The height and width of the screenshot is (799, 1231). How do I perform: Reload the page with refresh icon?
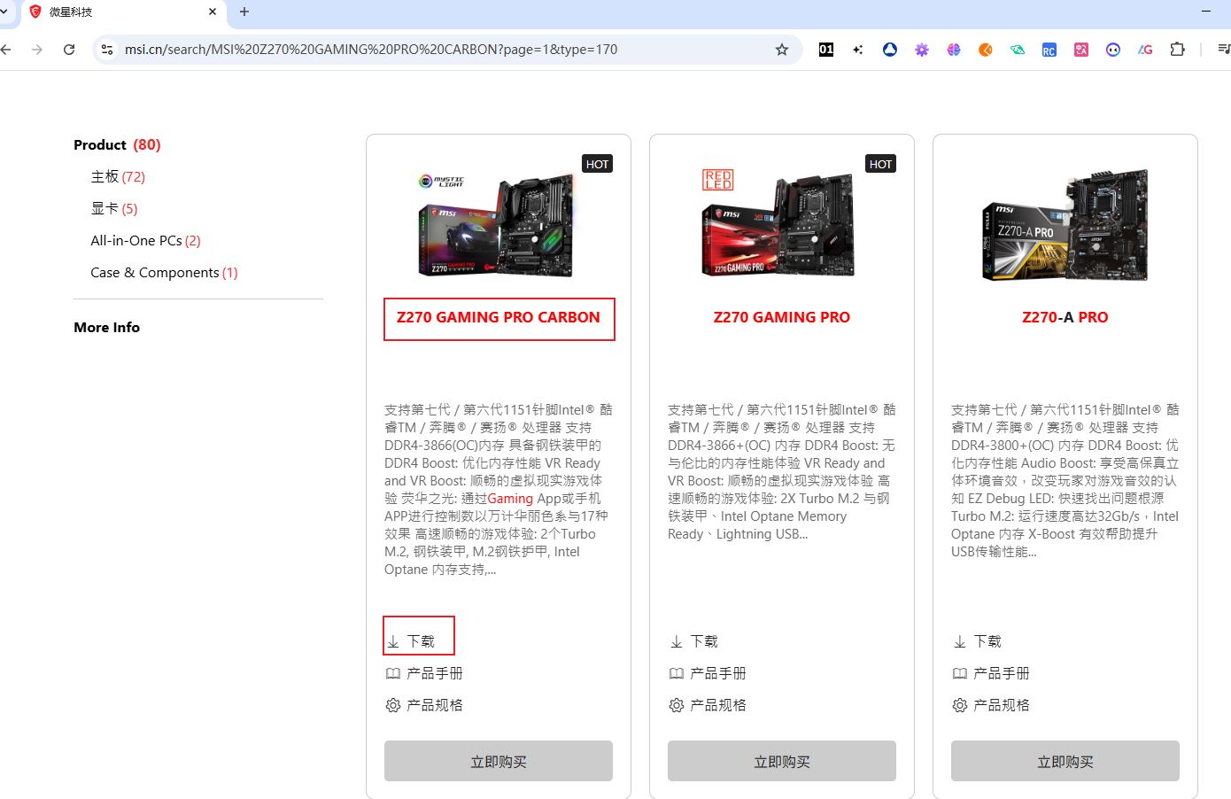[69, 50]
